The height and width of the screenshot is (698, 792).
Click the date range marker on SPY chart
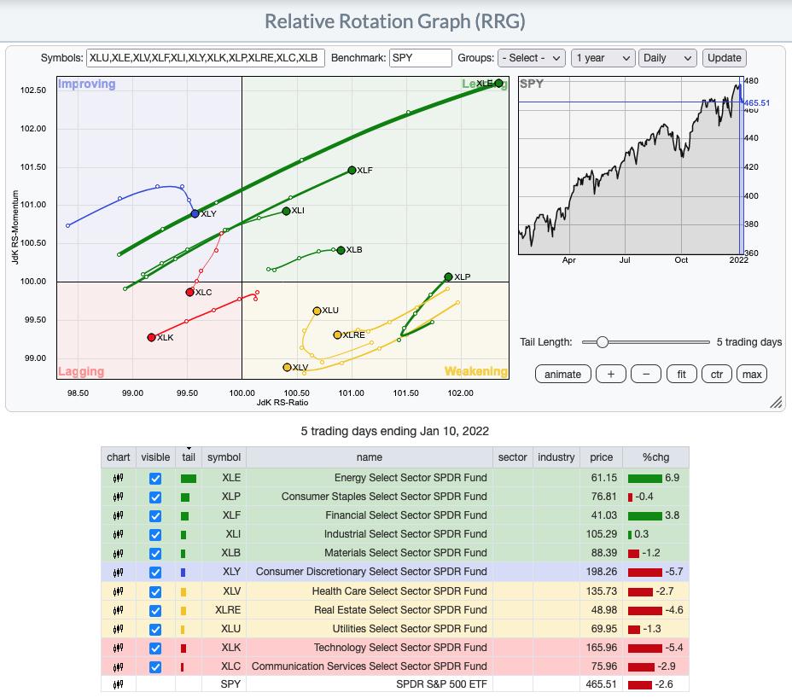742,166
